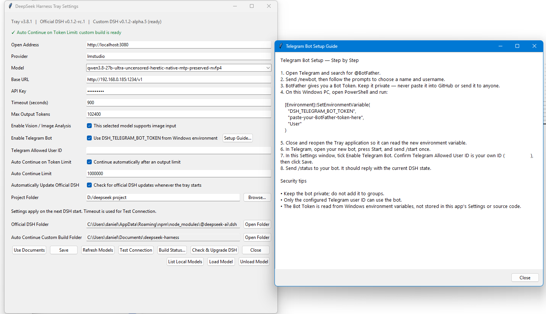546x314 pixels.
Task: Click the feather icon in DeepSeek Harness title bar
Action: pyautogui.click(x=10, y=6)
